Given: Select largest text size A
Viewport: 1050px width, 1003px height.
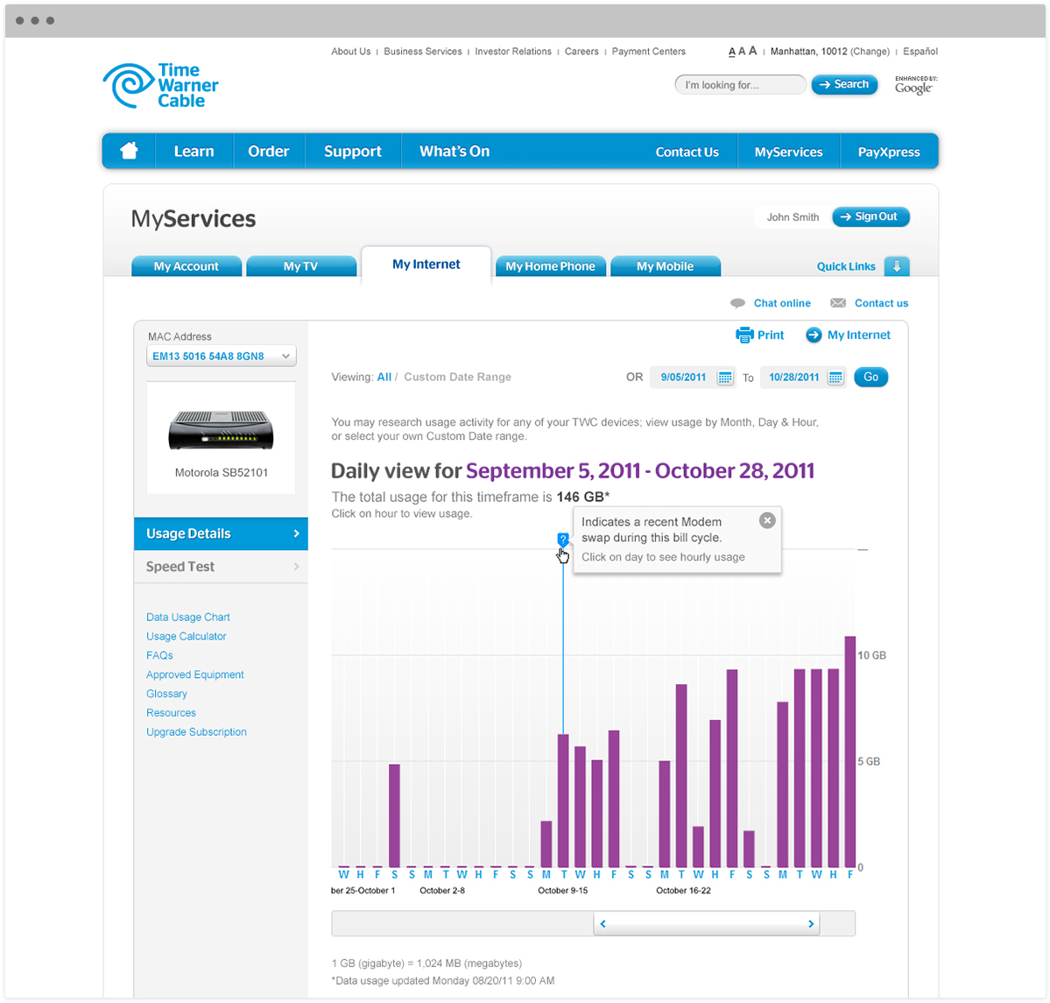Looking at the screenshot, I should coord(752,50).
